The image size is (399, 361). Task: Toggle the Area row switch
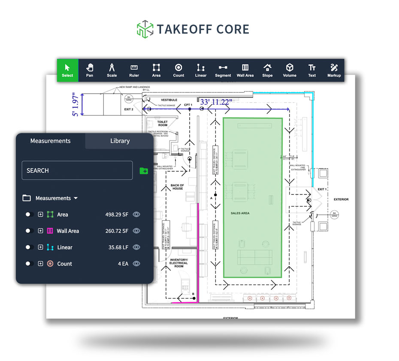point(29,214)
